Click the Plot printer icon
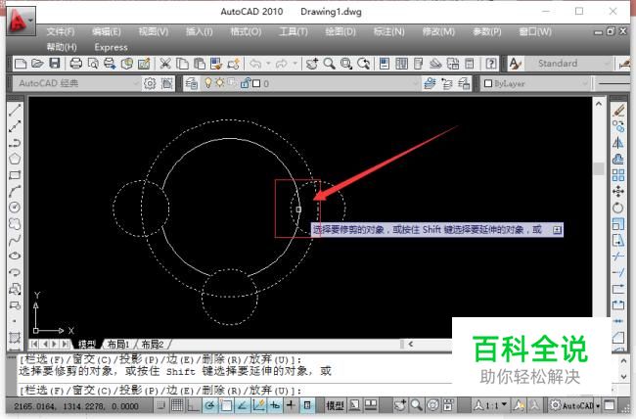 click(76, 64)
